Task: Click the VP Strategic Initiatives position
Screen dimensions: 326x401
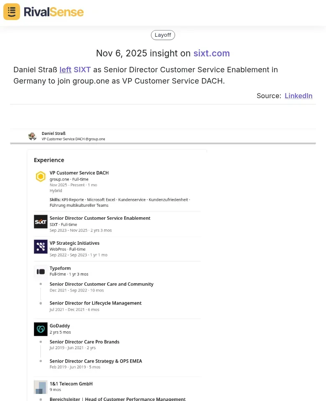Action: (74, 243)
